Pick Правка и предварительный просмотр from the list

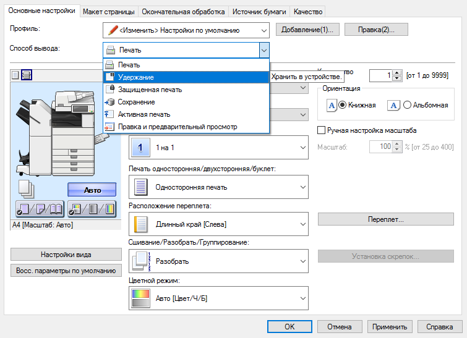pos(186,127)
